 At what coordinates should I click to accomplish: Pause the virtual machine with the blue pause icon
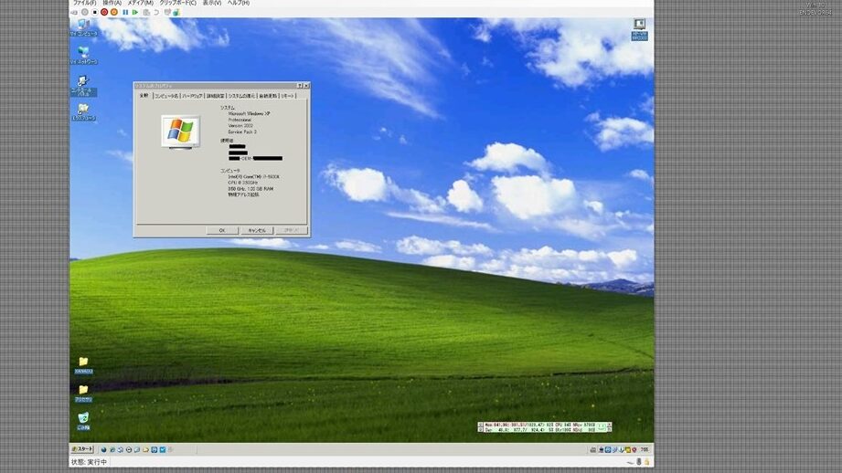(125, 13)
